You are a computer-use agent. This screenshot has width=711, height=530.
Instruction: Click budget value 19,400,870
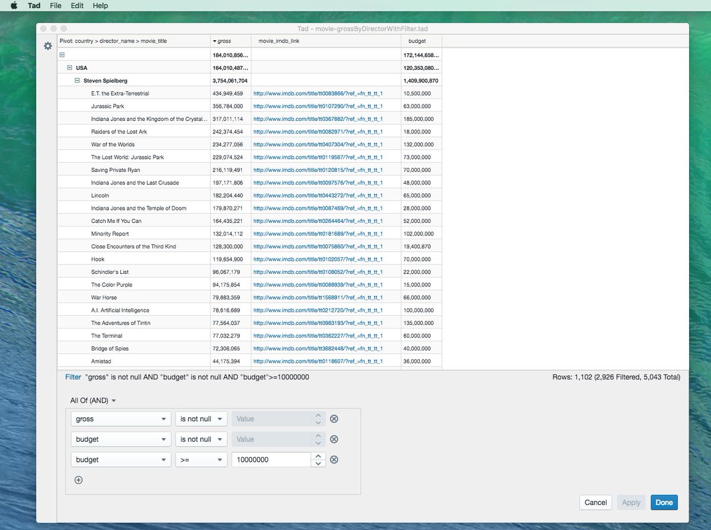click(x=417, y=247)
